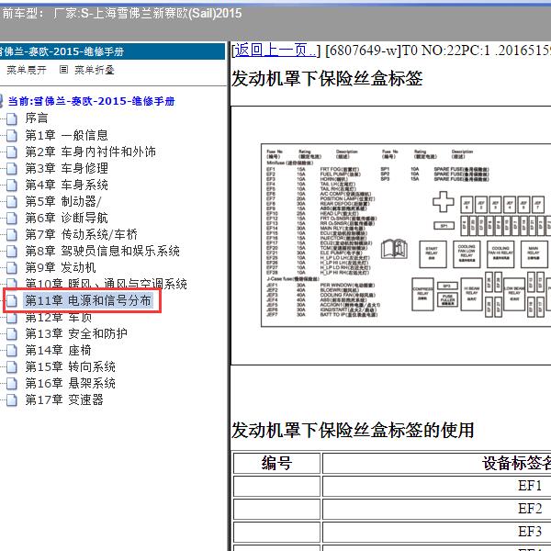This screenshot has width=551, height=551.
Task: Click the 发动机罩下保险丝盒标签的使用 heading
Action: tap(353, 430)
